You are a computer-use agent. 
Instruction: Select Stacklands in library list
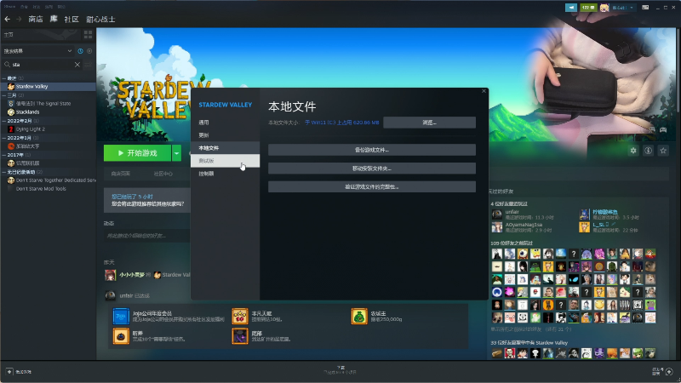coord(48,112)
